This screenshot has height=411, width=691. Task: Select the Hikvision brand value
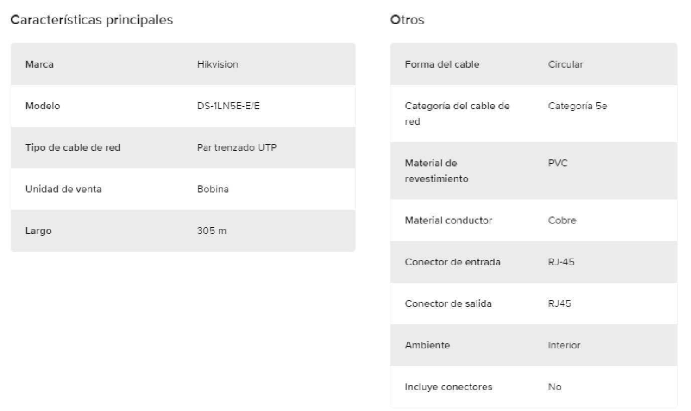pyautogui.click(x=217, y=64)
